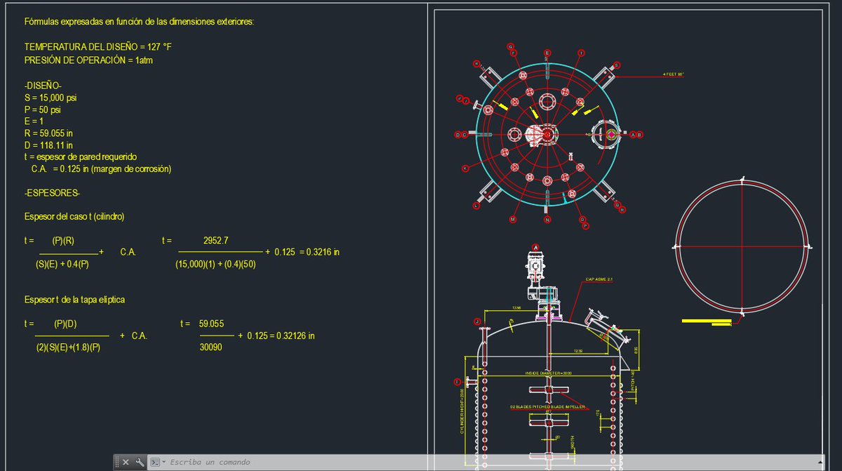Select nozzle bubble 'K' in plan view
This screenshot has width=842, height=471.
point(465,168)
